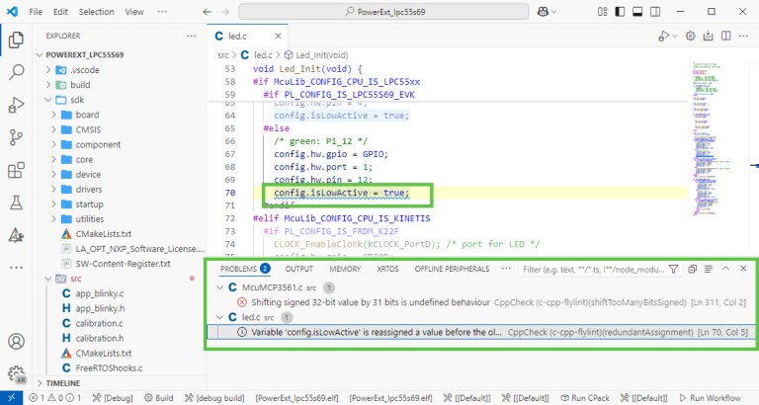
Task: Open the Source Control view
Action: click(16, 137)
